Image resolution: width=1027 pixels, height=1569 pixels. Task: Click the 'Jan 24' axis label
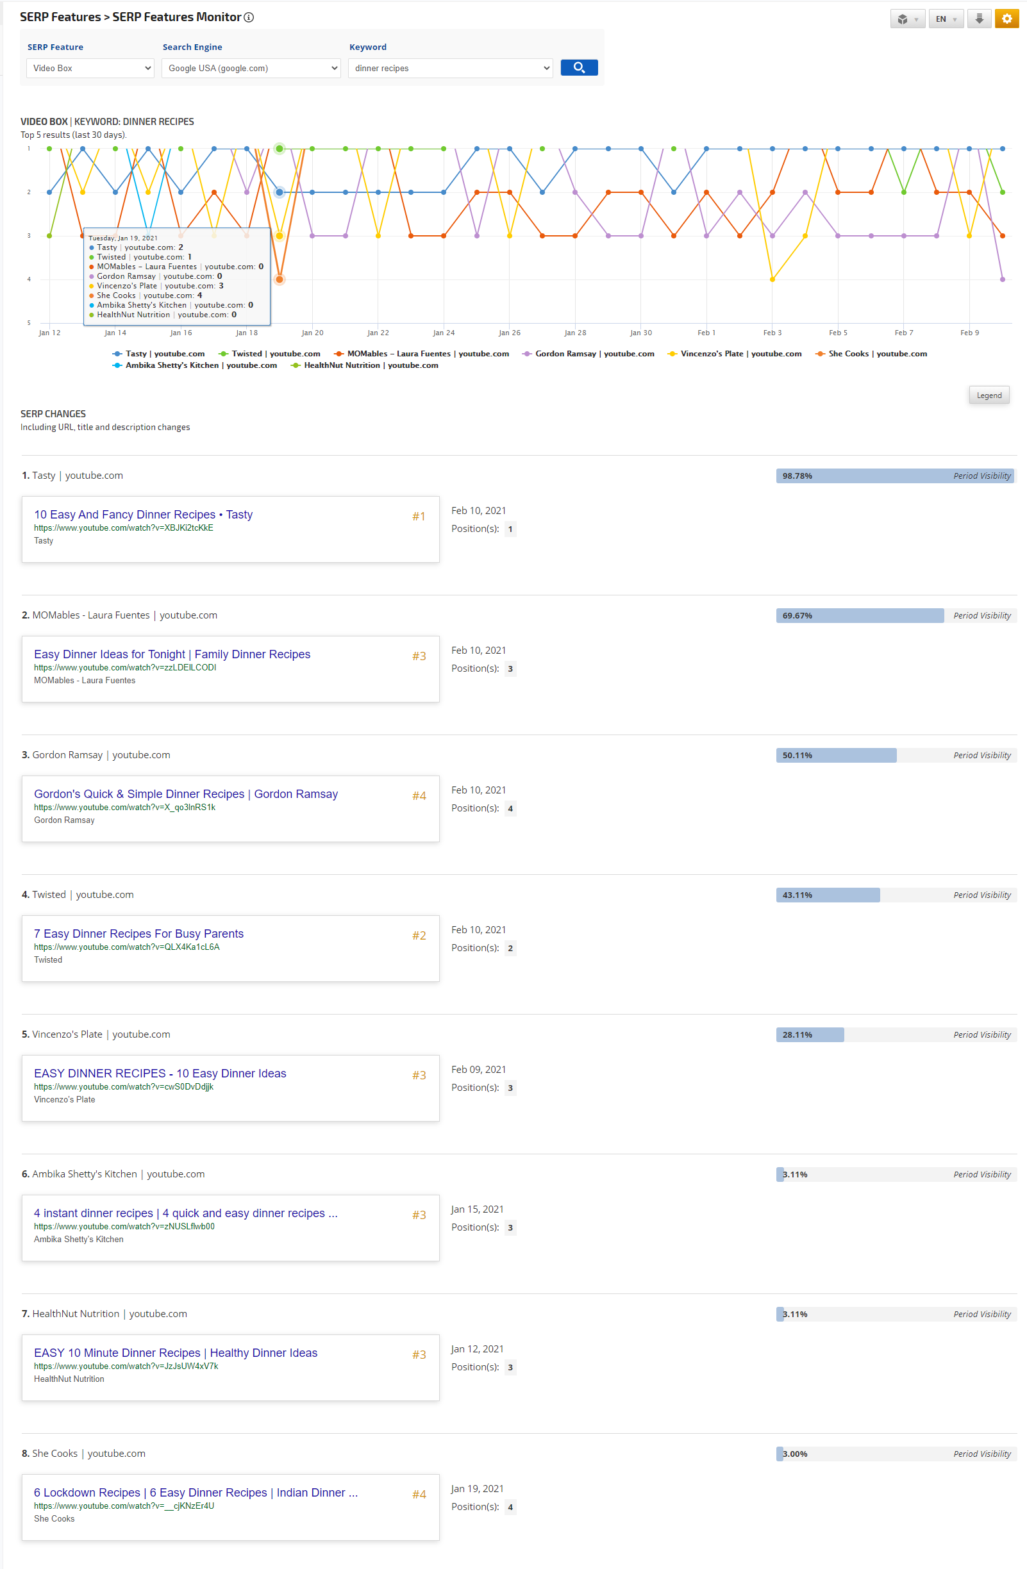[x=444, y=333]
